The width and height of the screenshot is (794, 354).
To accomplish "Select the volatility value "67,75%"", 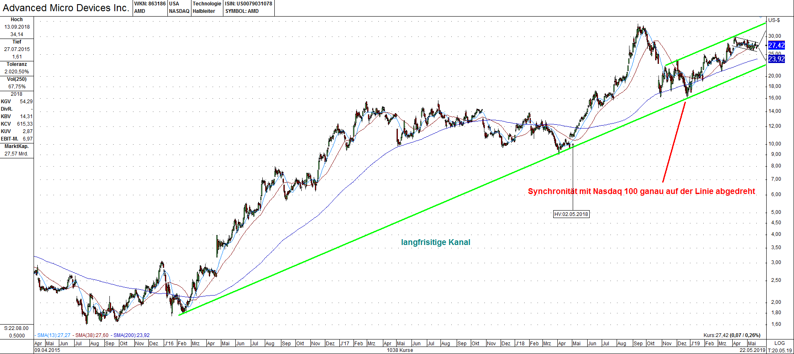I will 17,87.
